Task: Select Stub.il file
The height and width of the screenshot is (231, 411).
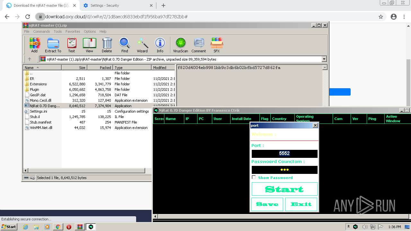Action: click(87, 117)
